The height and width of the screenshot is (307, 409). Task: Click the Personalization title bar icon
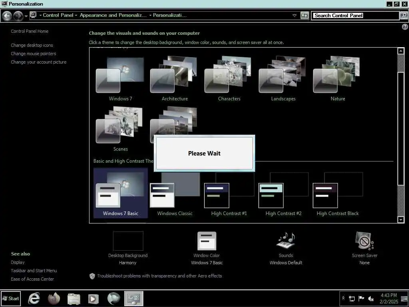click(4, 4)
